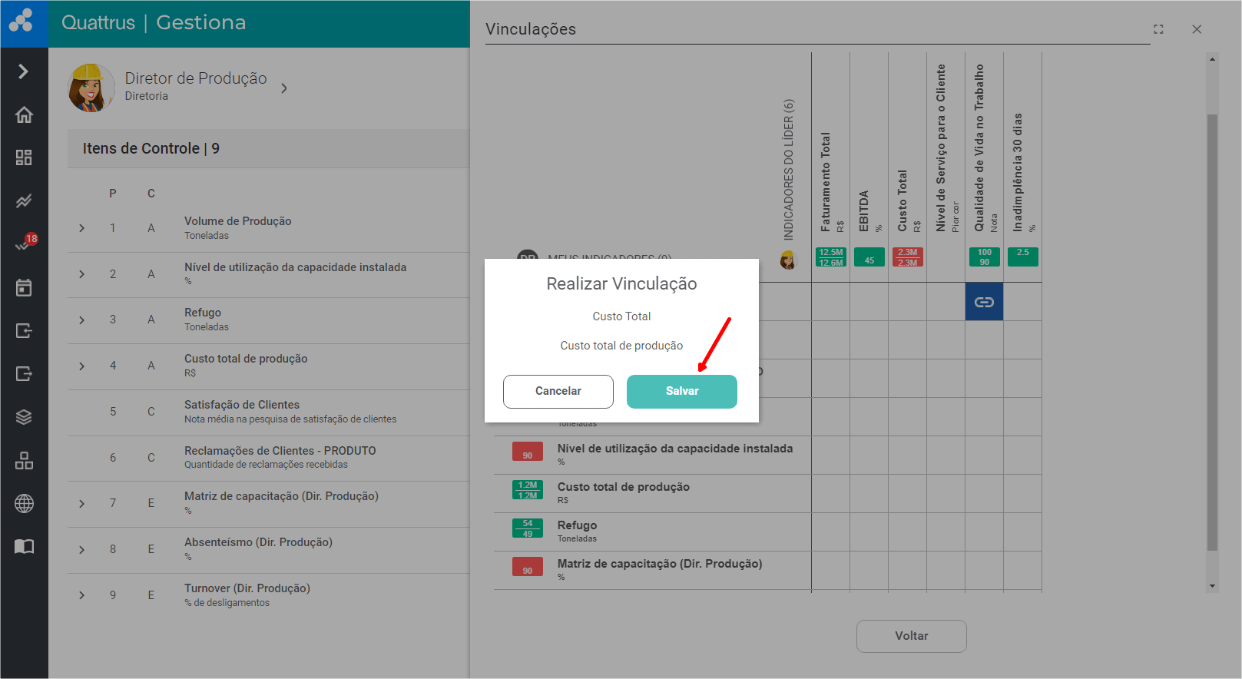
Task: Expand the Refugo control item row
Action: 82,320
